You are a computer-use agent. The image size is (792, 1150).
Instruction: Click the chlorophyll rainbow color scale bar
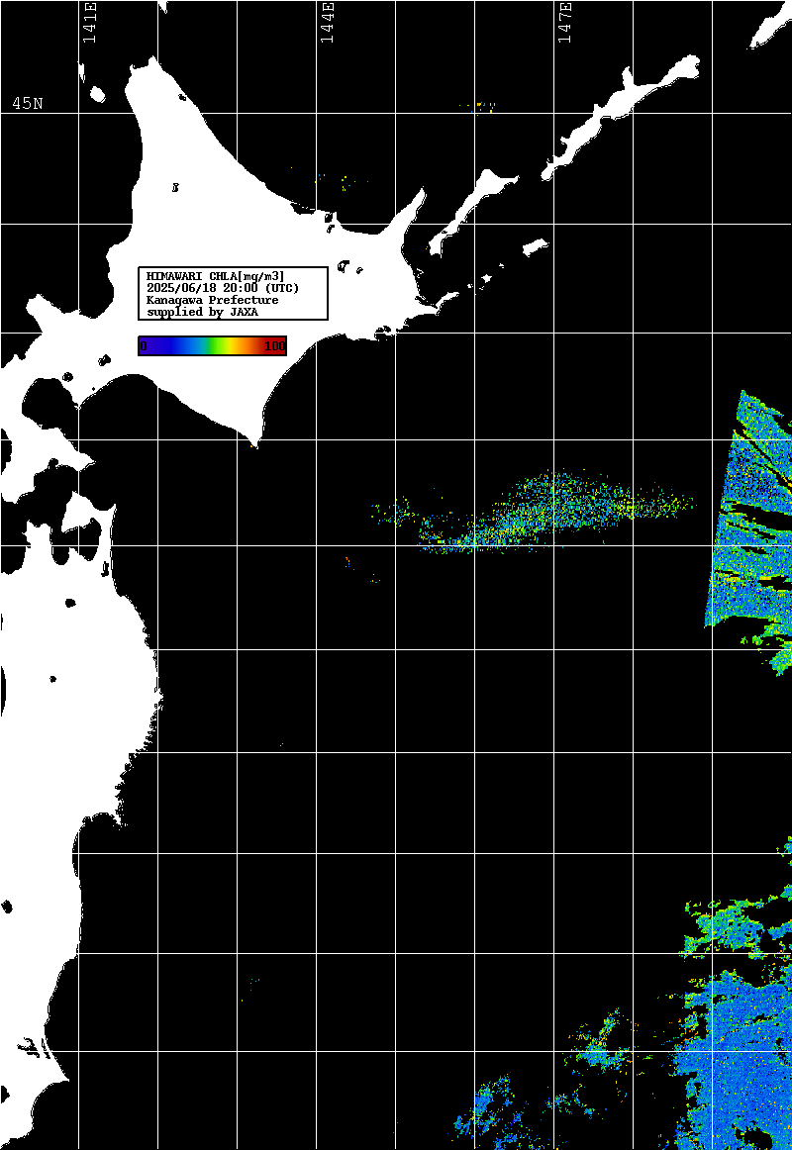[x=212, y=345]
